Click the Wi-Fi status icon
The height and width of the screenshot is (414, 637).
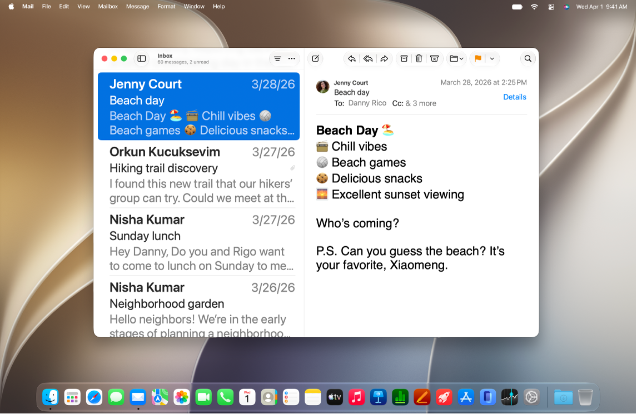(x=534, y=7)
